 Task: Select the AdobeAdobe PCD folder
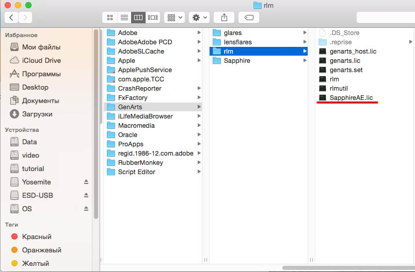point(153,42)
